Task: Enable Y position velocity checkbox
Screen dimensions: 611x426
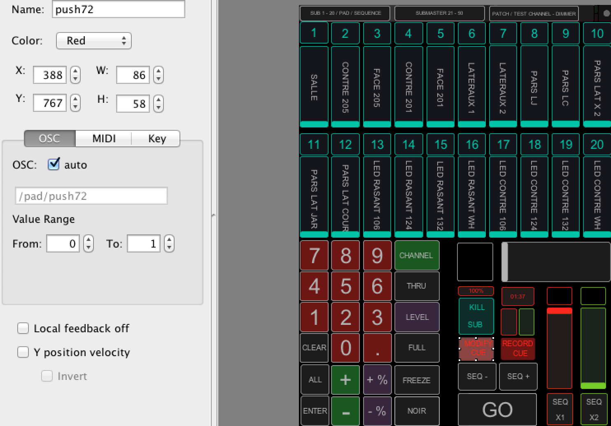Action: 23,352
